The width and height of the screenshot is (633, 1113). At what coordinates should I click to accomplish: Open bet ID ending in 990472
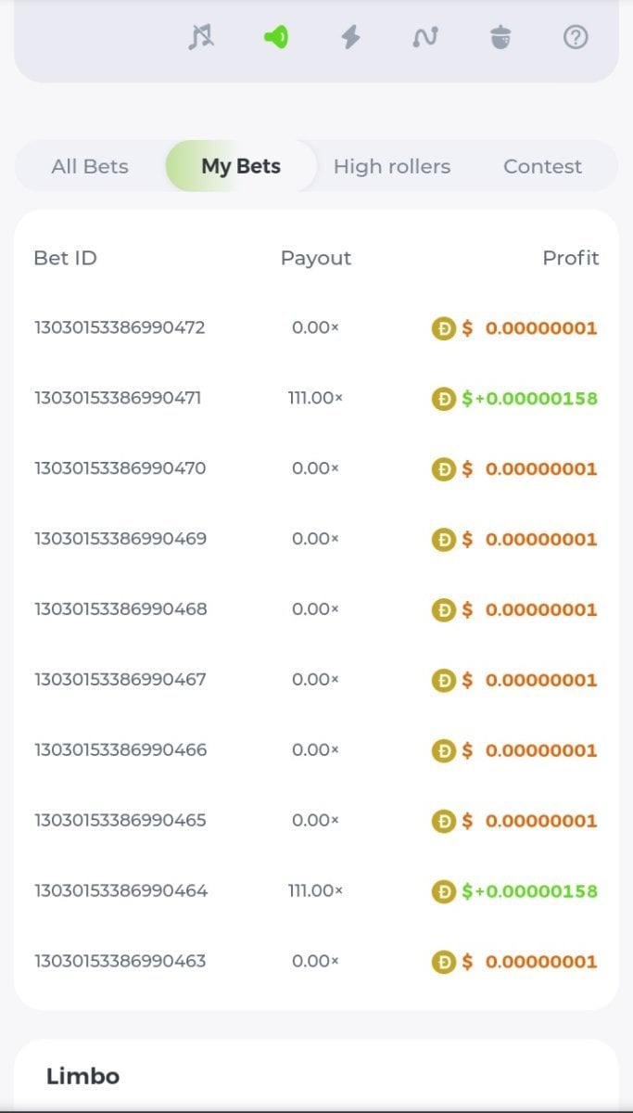[x=120, y=327]
